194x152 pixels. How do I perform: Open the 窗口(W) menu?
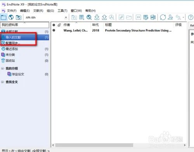pyautogui.click(x=76, y=10)
